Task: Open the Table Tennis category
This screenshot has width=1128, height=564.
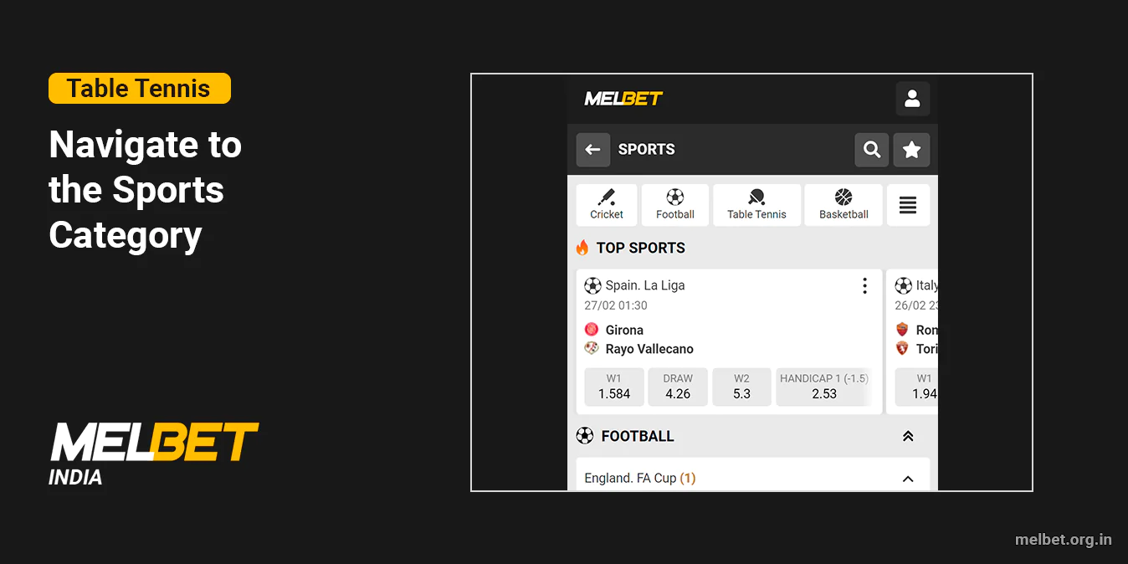Action: [756, 204]
